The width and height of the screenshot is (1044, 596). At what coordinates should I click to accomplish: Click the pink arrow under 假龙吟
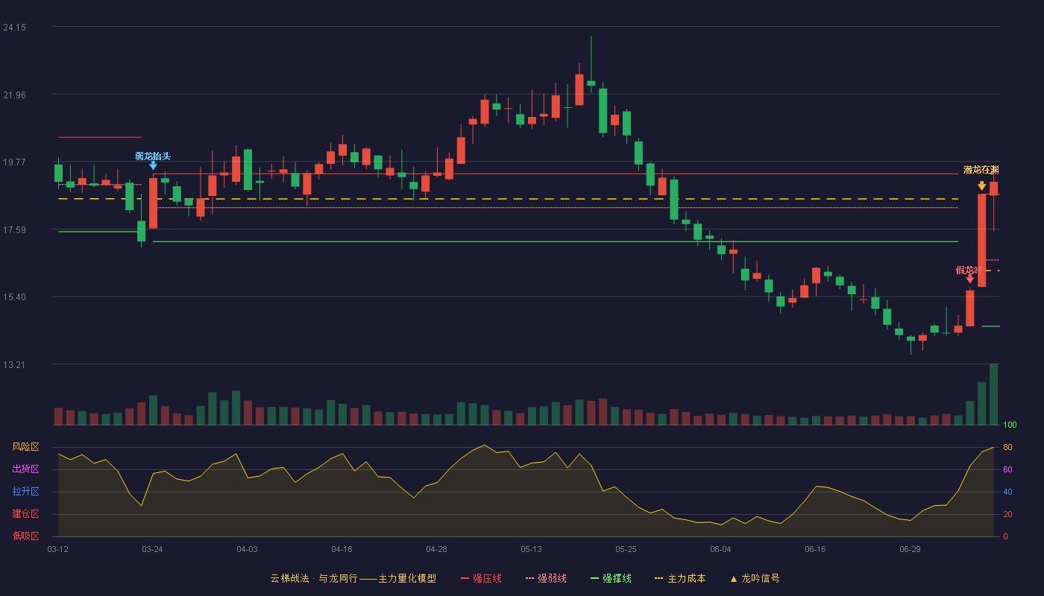tap(969, 279)
